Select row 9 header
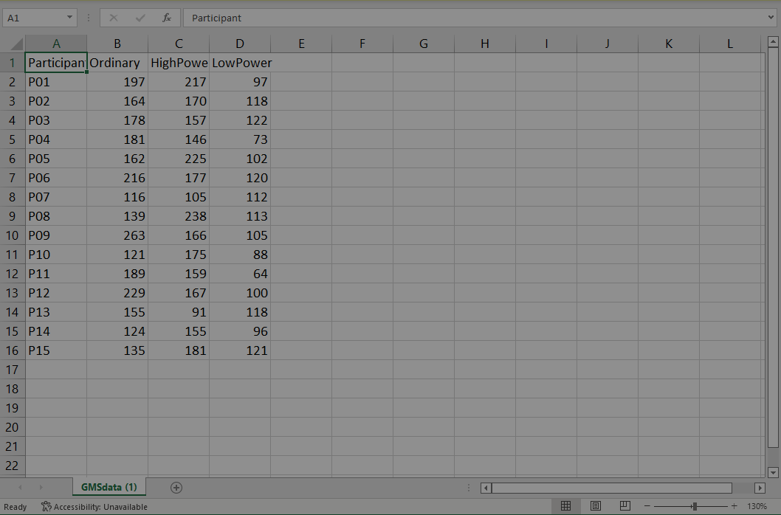The width and height of the screenshot is (781, 515). pyautogui.click(x=13, y=216)
